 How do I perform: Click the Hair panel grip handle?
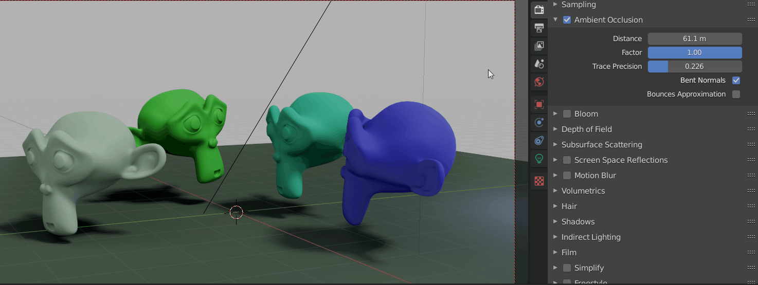point(751,206)
